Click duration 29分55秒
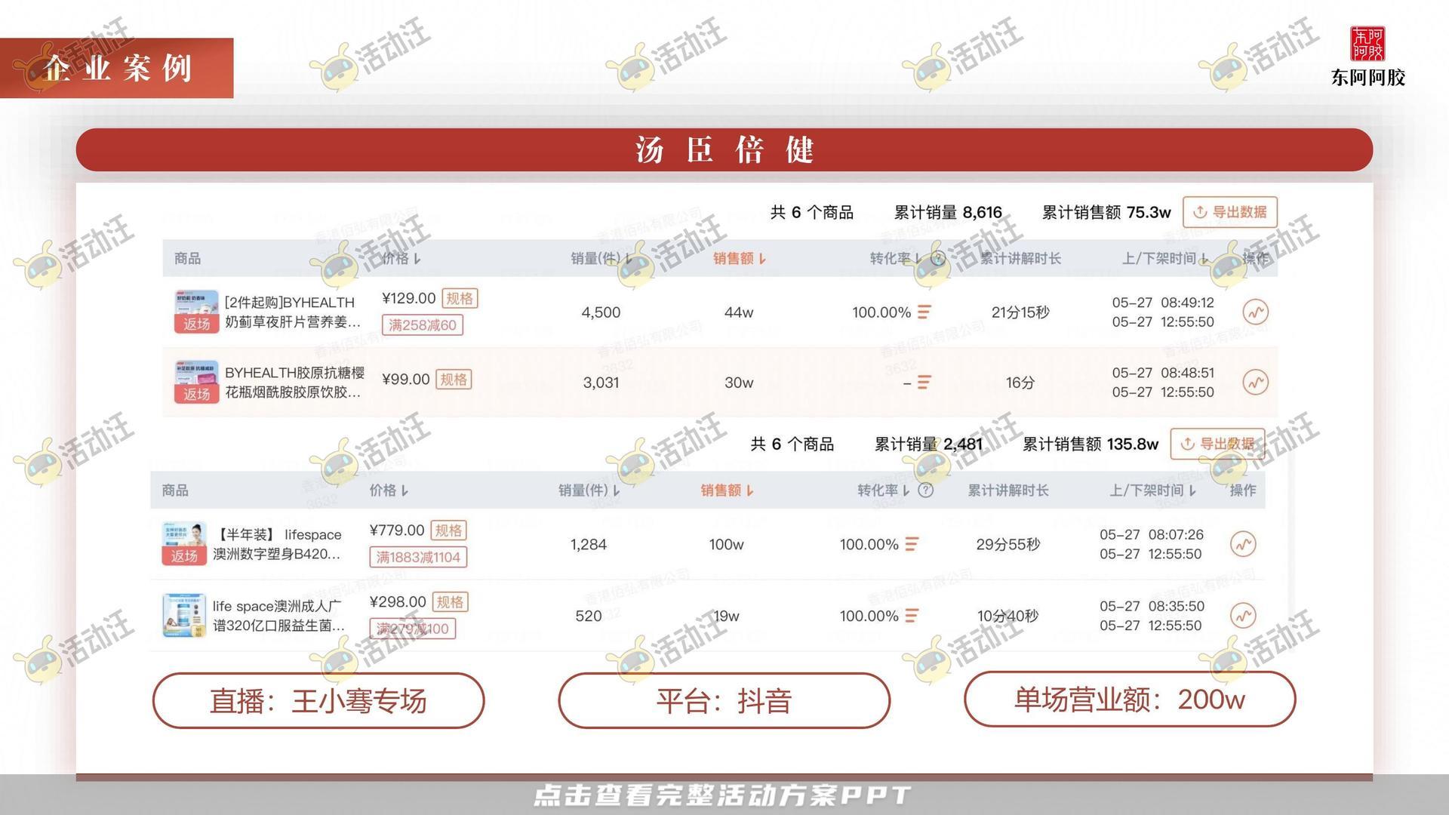Screen dimensions: 1449x815 (x=1008, y=544)
